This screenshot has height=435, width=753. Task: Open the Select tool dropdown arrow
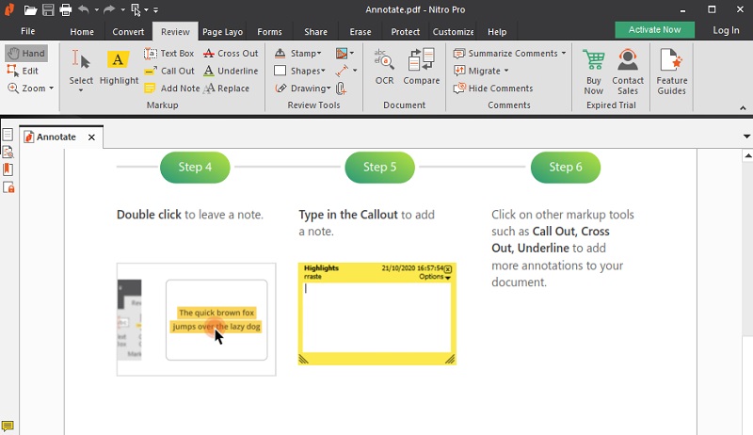click(x=81, y=89)
